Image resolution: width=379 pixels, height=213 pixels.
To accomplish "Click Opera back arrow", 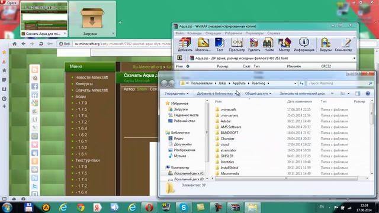I will pyautogui.click(x=23, y=44).
